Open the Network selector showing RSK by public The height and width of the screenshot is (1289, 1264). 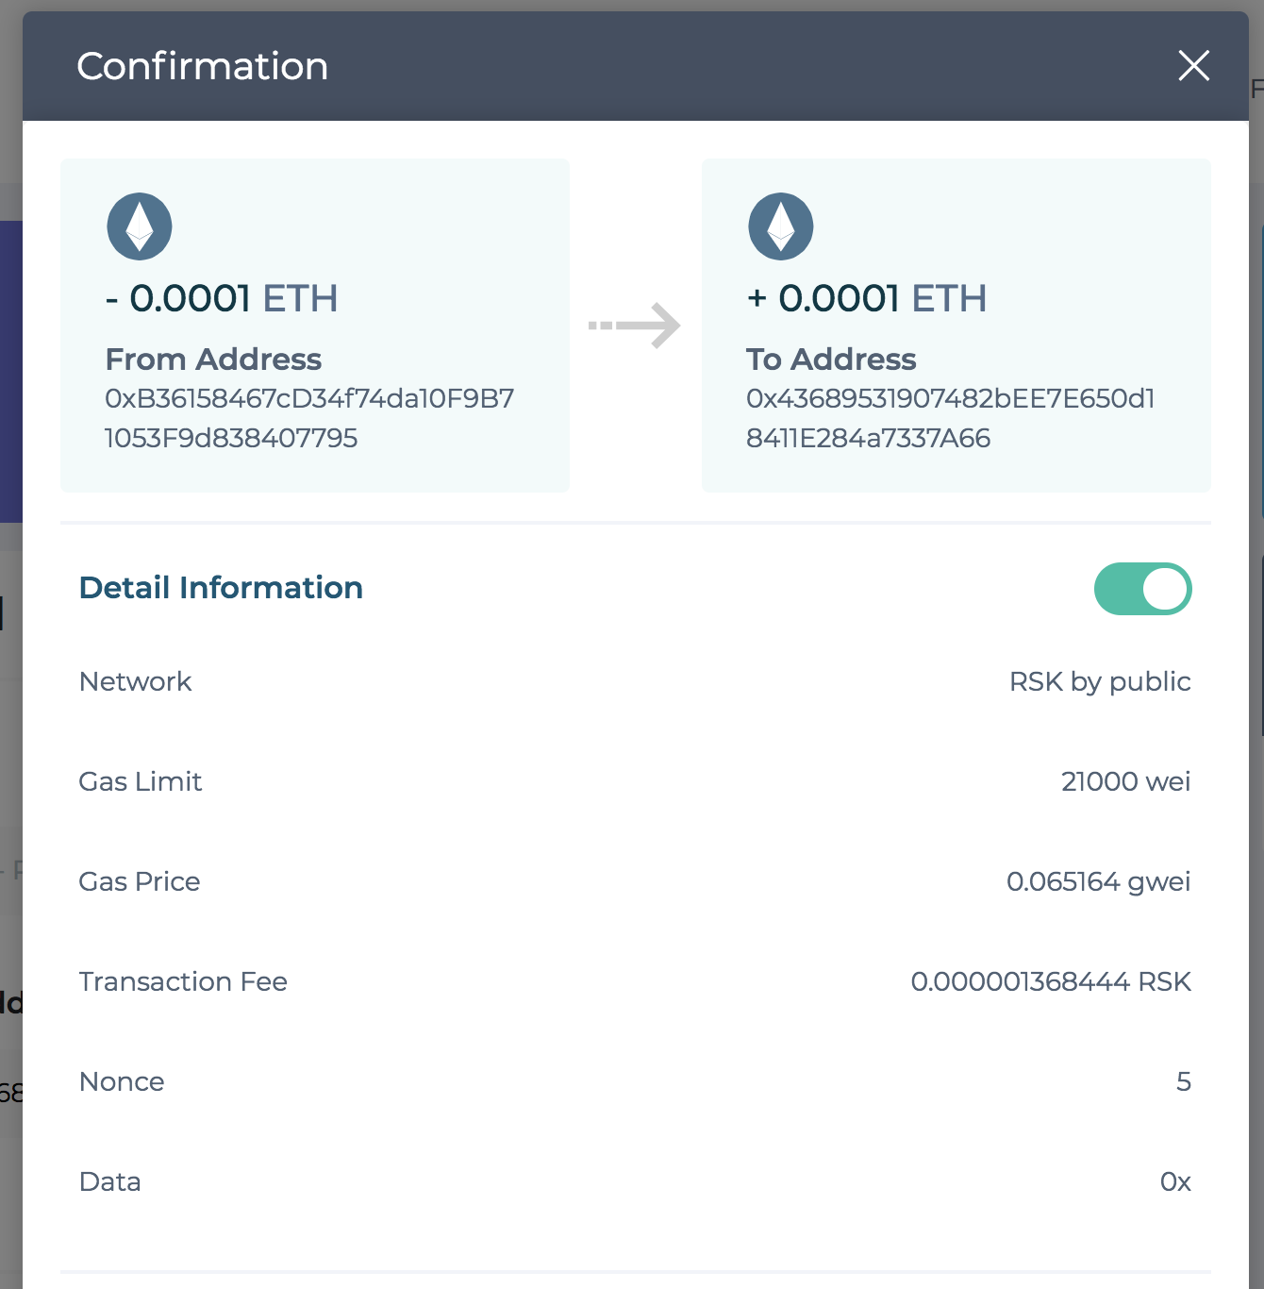[x=1100, y=680]
